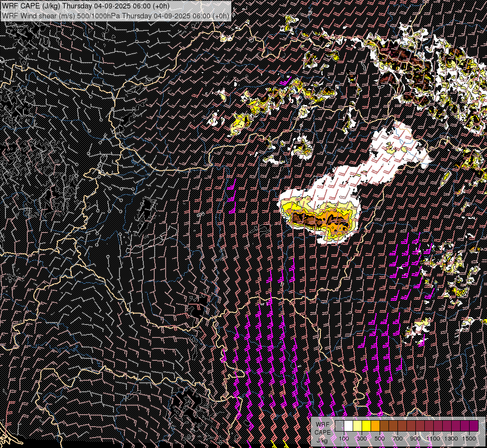Click the 700 legend label
The height and width of the screenshot is (448, 487).
397,439
